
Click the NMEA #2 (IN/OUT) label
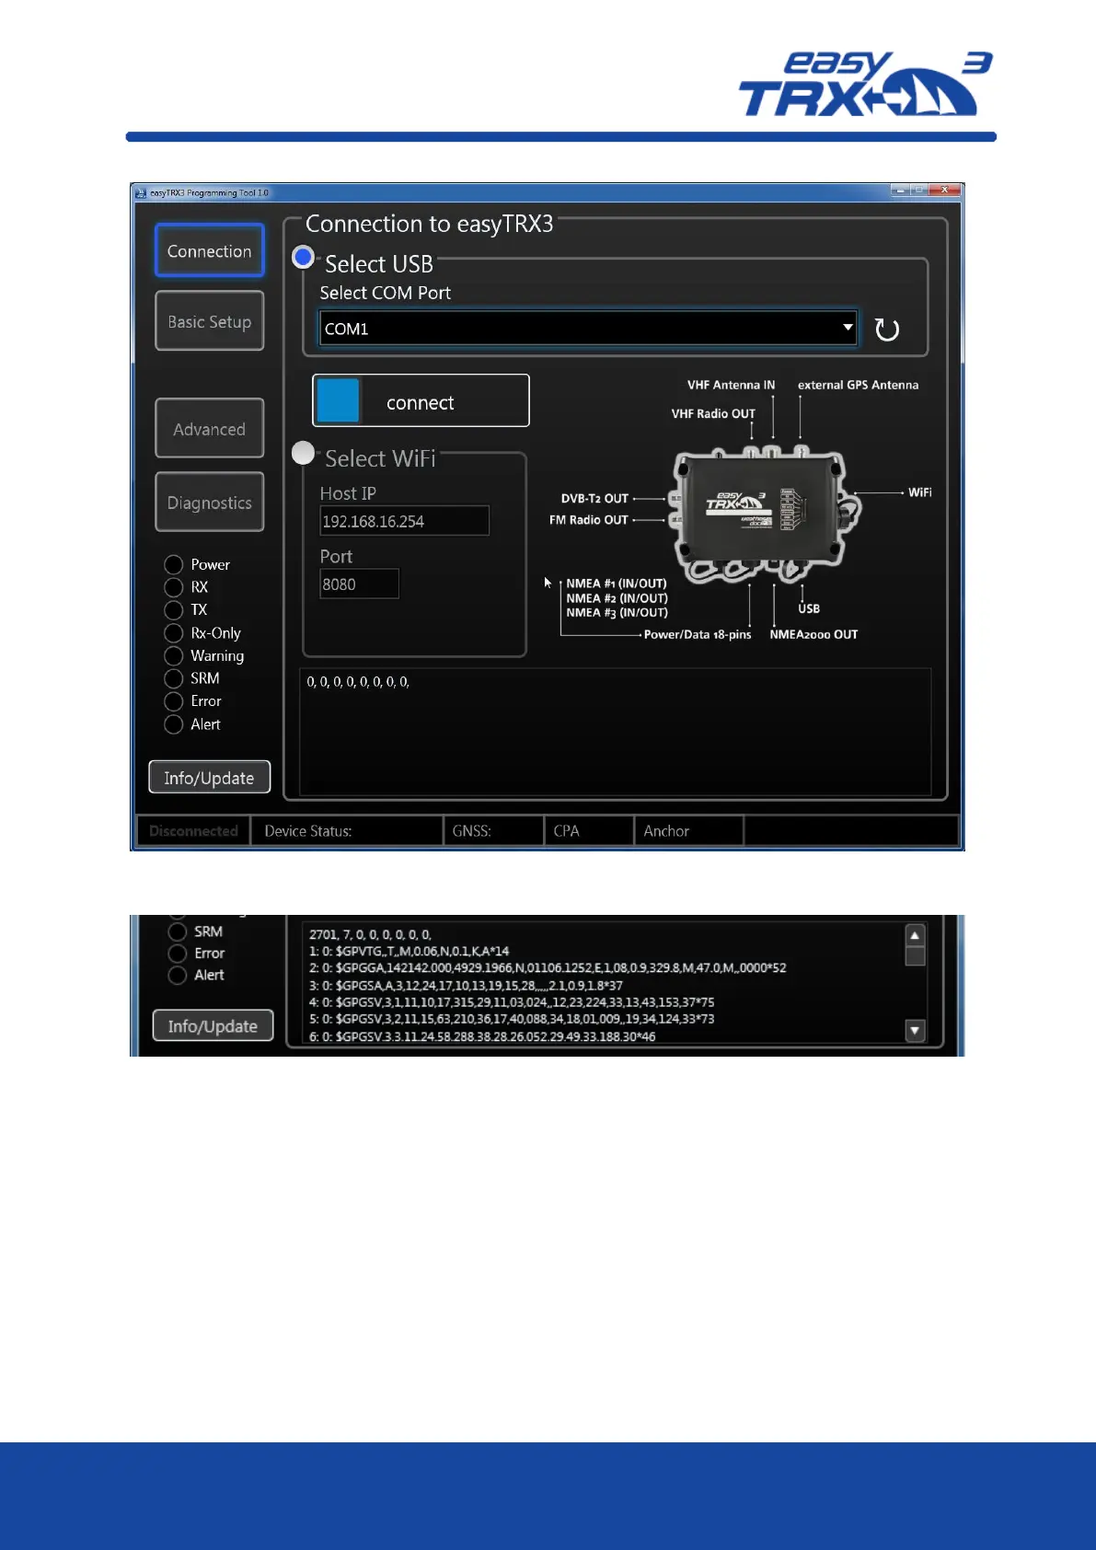(x=617, y=598)
